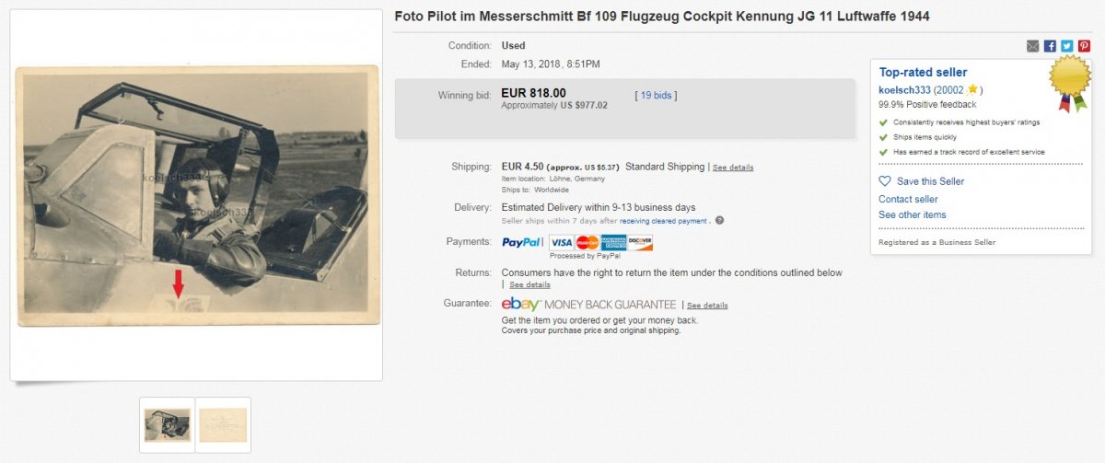Share this listing on Facebook
The width and height of the screenshot is (1105, 463).
pos(1050,46)
